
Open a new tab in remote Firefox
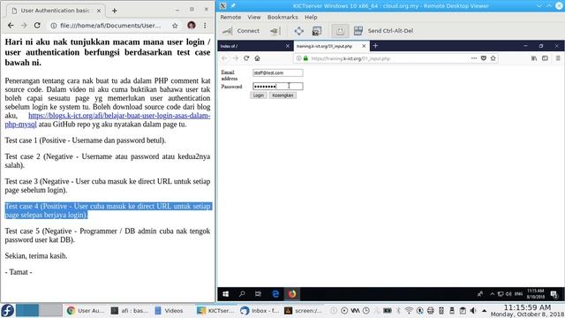[375, 46]
